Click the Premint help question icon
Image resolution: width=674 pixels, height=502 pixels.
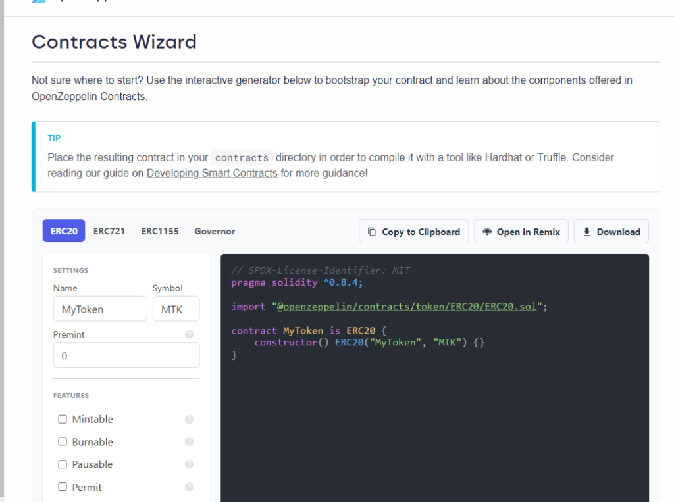(x=190, y=335)
